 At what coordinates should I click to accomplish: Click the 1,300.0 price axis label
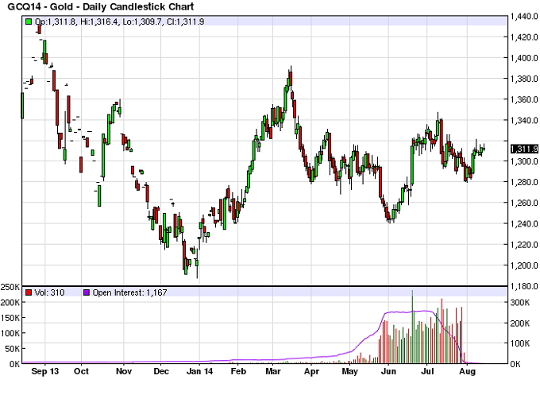point(524,161)
